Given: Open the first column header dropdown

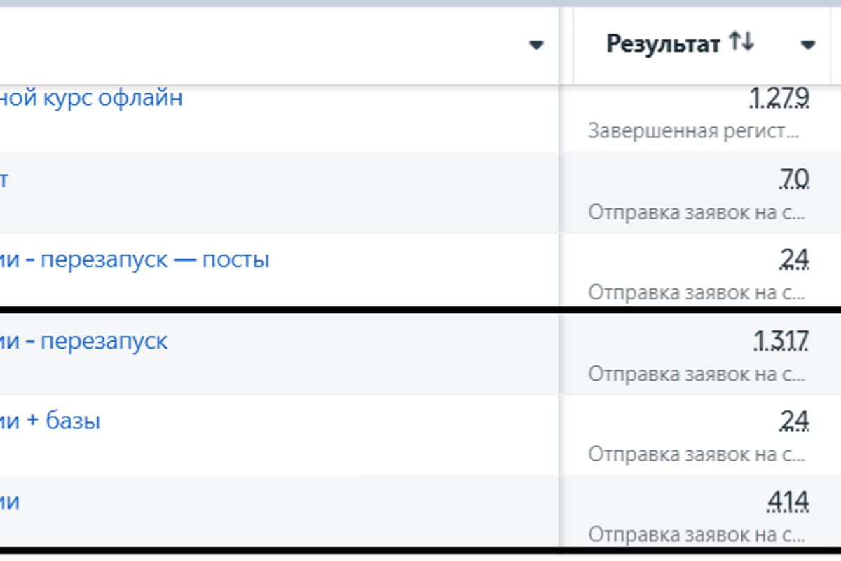Looking at the screenshot, I should [536, 46].
